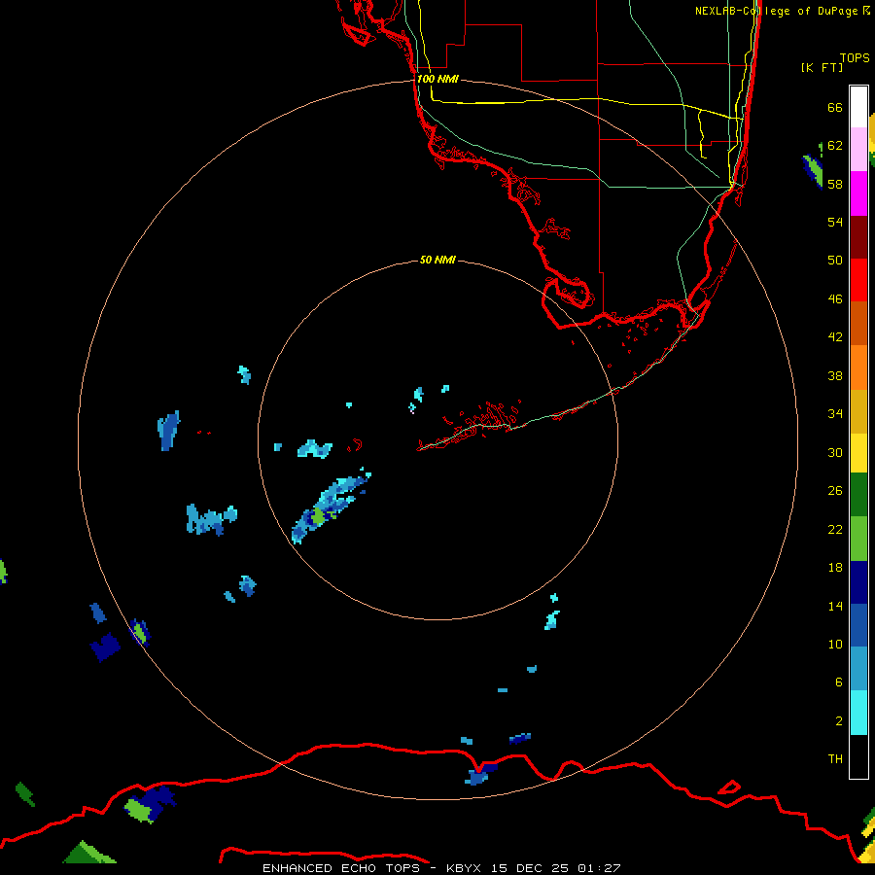Viewport: 875px width, 875px height.
Task: Click the '34' legend value
Action: click(x=835, y=414)
